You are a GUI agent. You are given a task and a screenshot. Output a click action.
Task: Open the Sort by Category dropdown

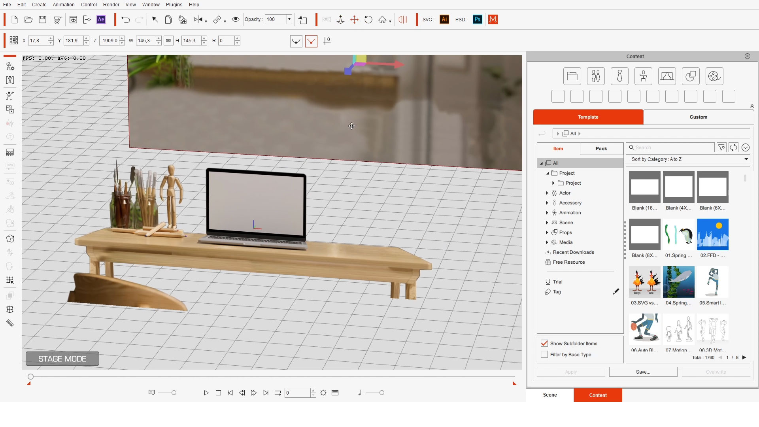688,159
